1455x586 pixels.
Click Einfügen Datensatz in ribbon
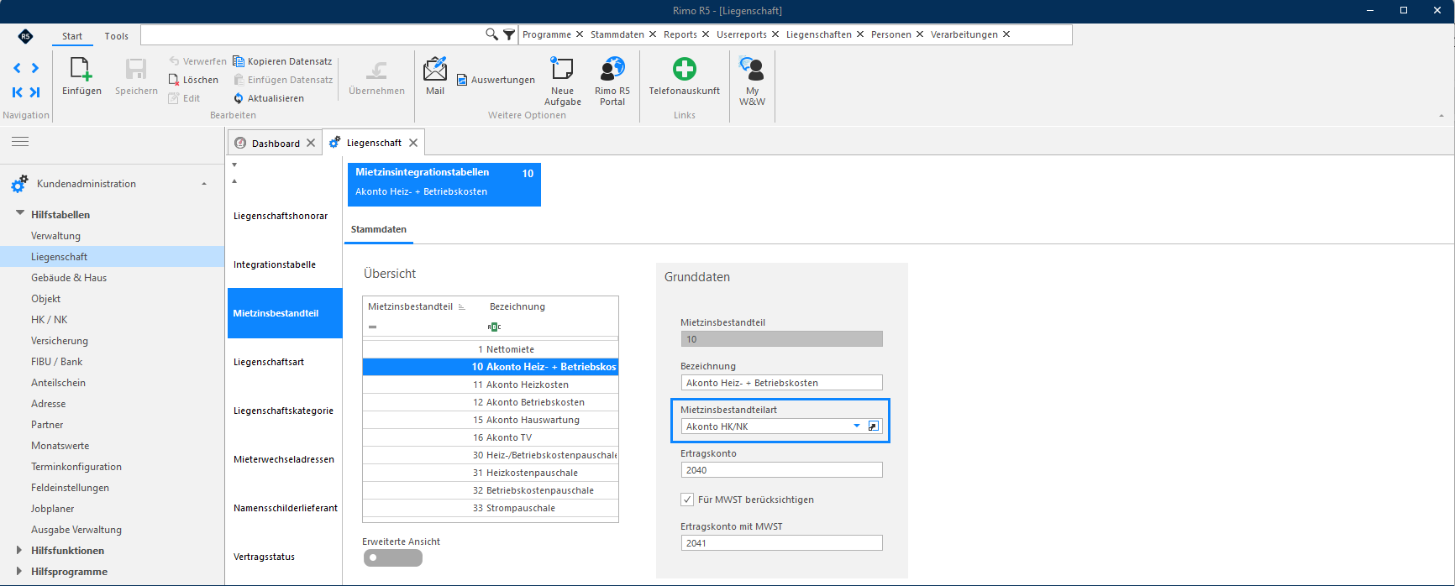tap(282, 80)
